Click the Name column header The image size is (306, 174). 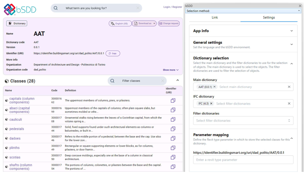coord(8,90)
